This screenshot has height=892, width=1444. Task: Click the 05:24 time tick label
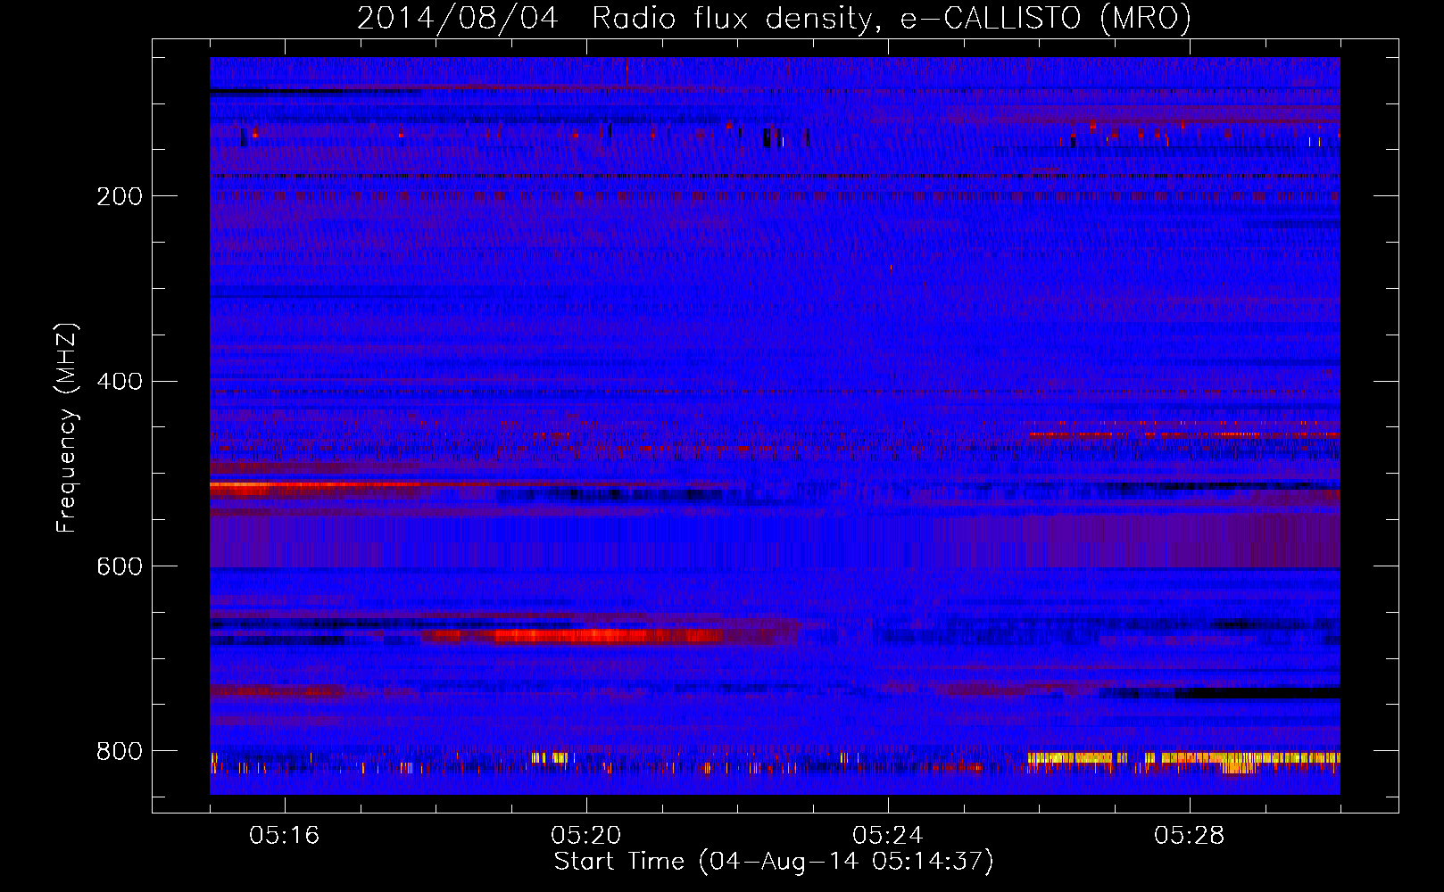(888, 836)
